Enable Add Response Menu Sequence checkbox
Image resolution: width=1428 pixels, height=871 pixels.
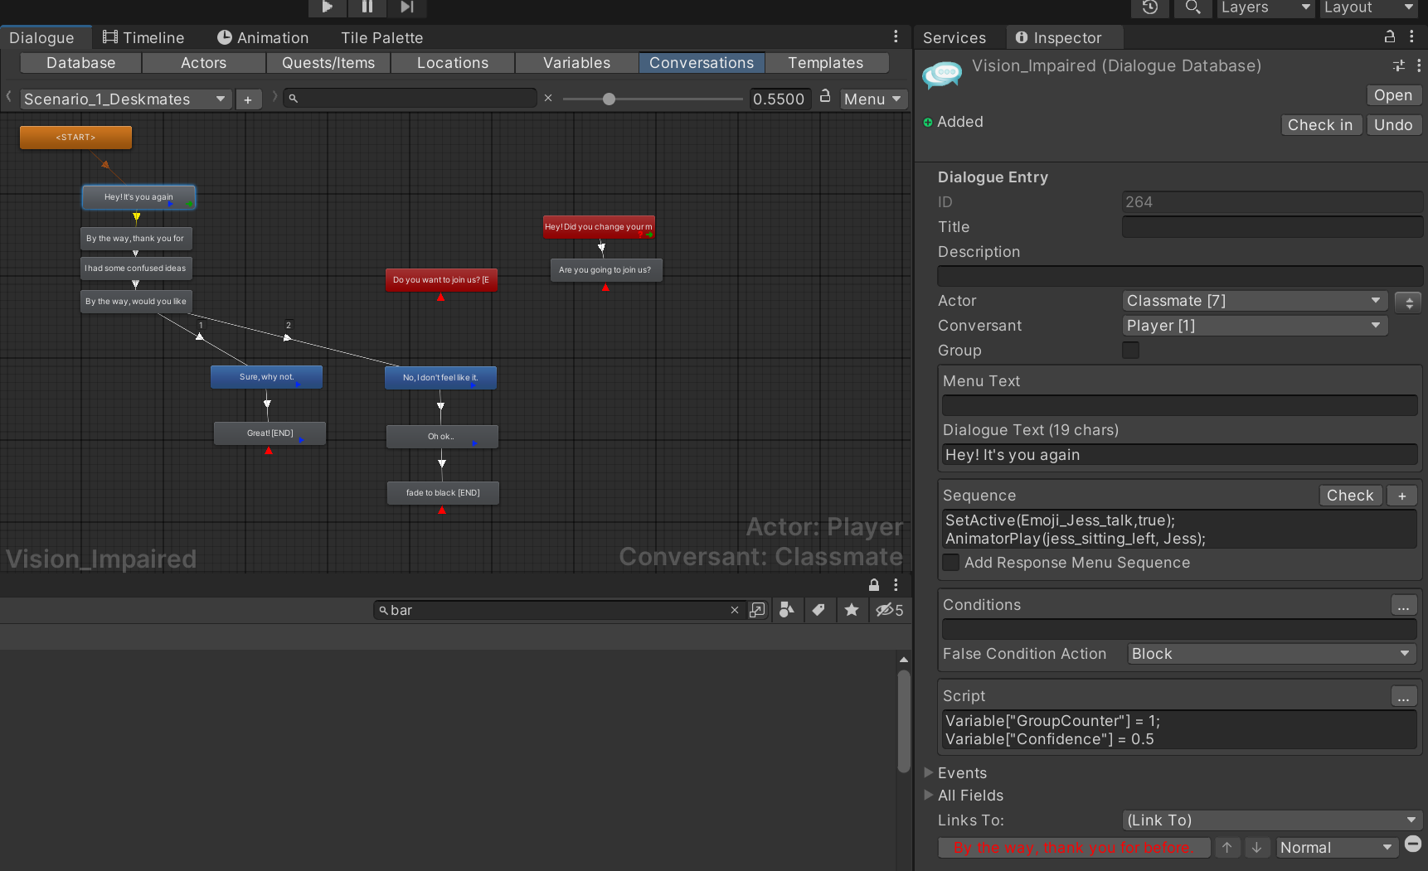[x=951, y=563]
